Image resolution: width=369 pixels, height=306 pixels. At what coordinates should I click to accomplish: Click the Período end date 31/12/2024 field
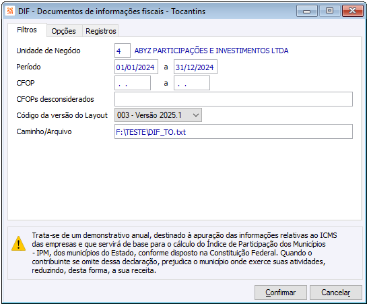click(x=195, y=67)
